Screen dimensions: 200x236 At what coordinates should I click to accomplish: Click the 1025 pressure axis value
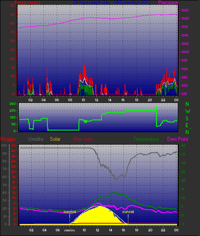click(185, 10)
